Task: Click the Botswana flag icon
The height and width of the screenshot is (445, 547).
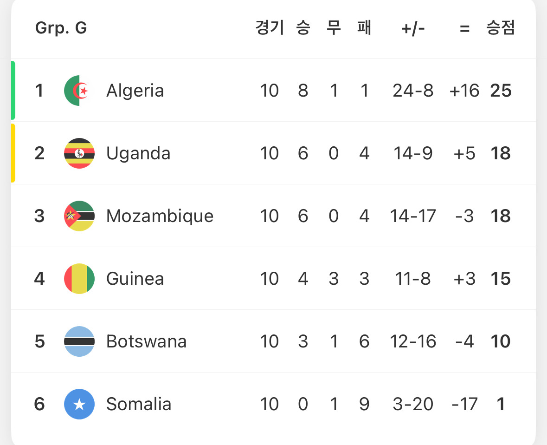Action: (x=79, y=341)
